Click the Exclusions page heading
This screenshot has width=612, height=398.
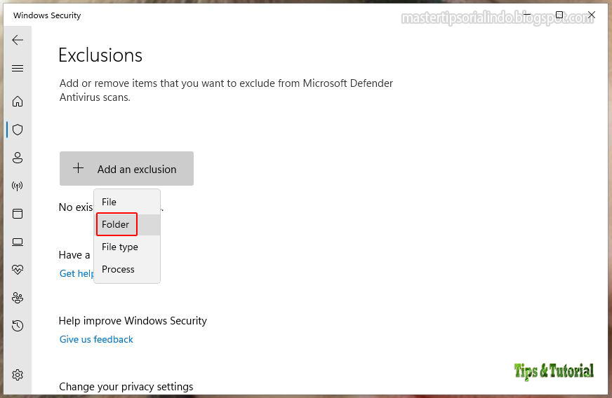click(x=100, y=55)
